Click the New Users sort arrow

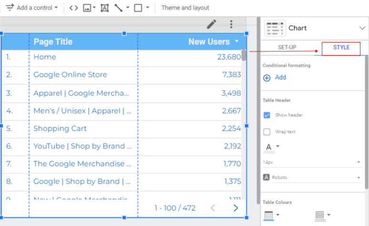[236, 41]
